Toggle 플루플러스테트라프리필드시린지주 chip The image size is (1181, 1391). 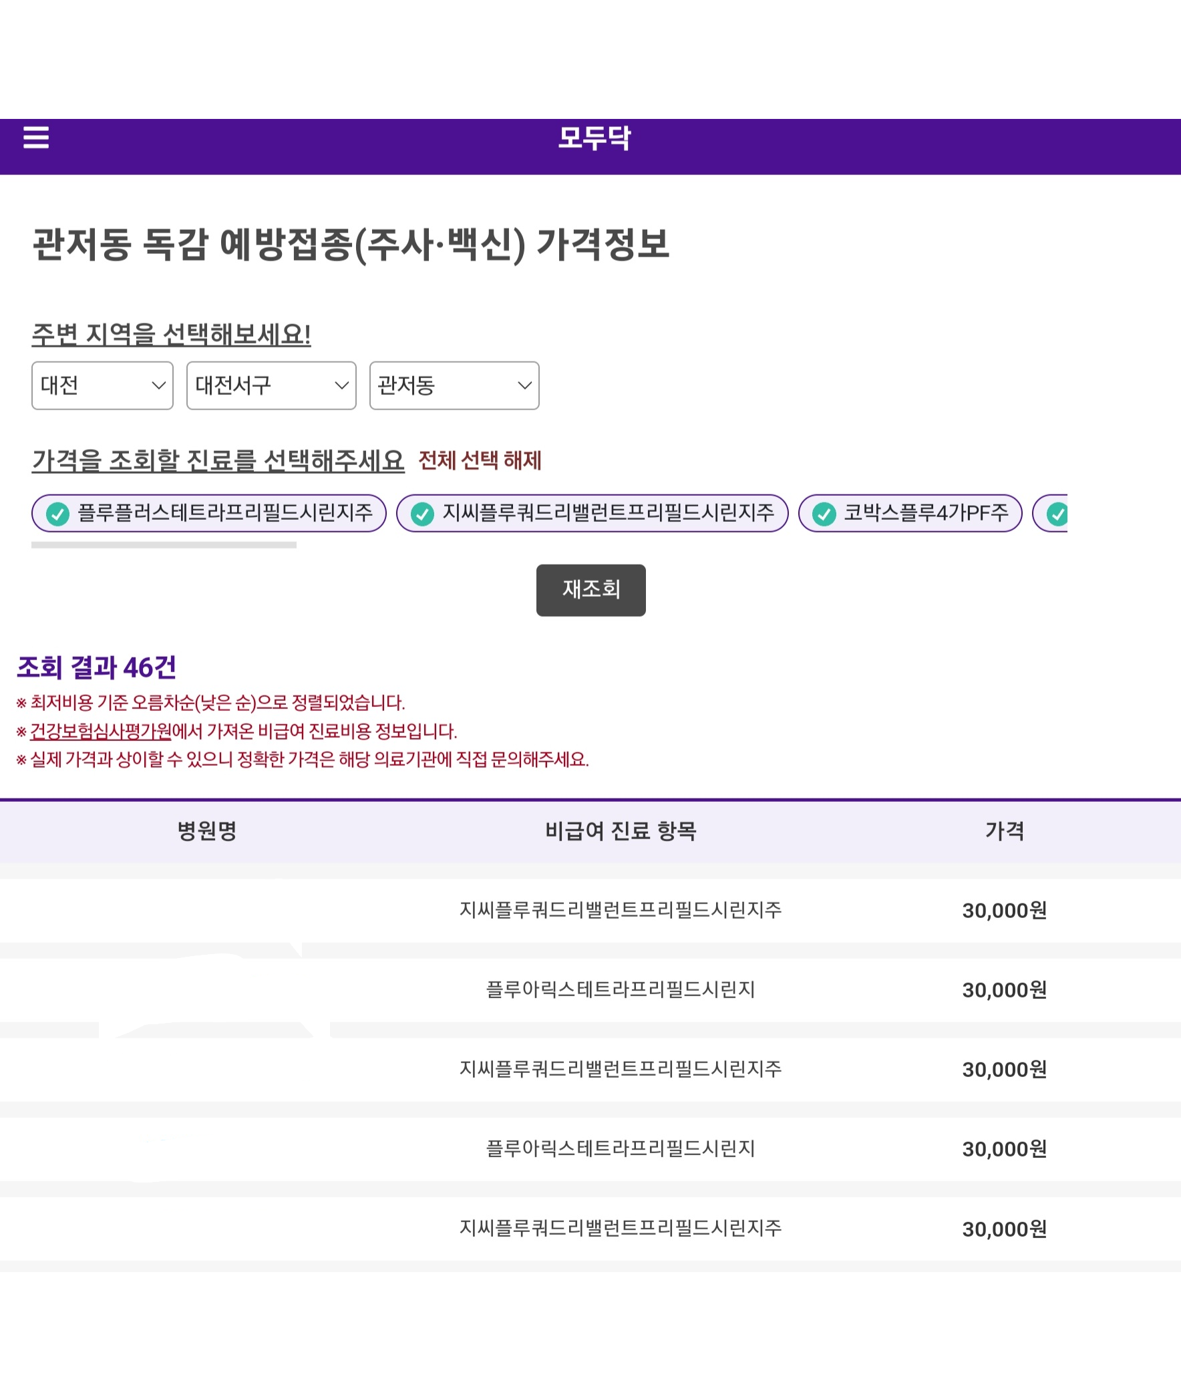coord(209,513)
